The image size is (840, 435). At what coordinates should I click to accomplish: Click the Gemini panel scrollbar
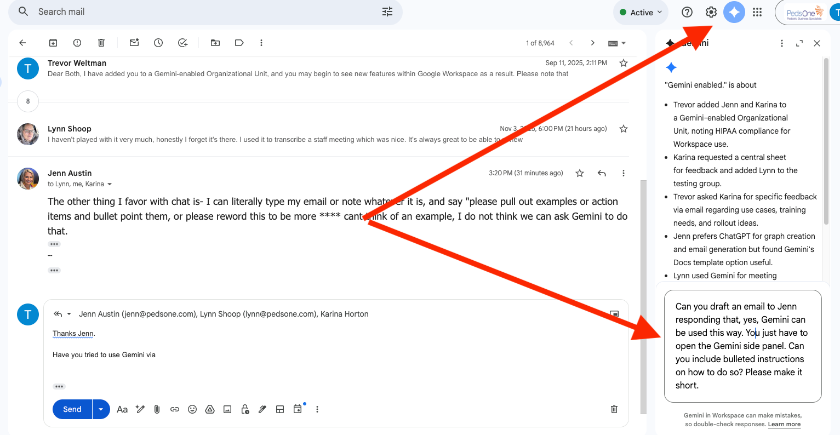pyautogui.click(x=826, y=141)
